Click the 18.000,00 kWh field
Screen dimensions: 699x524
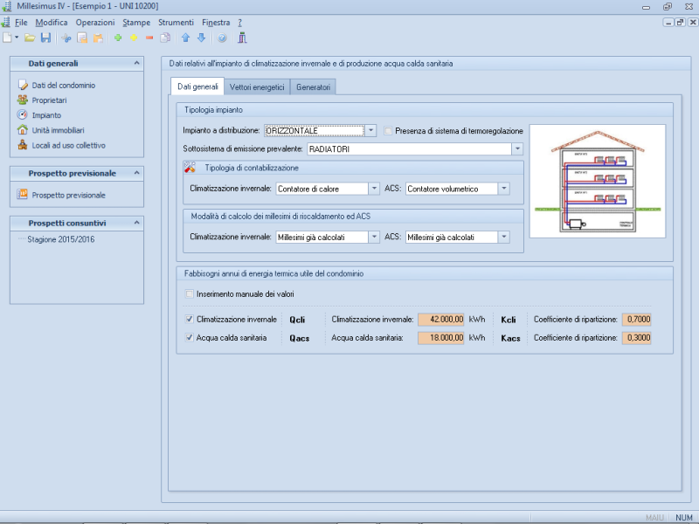(441, 338)
